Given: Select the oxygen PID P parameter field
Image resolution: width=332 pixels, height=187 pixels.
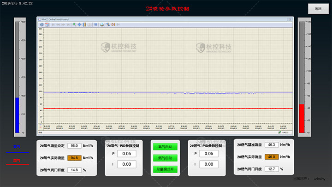Looking at the screenshot, I should point(126,154).
